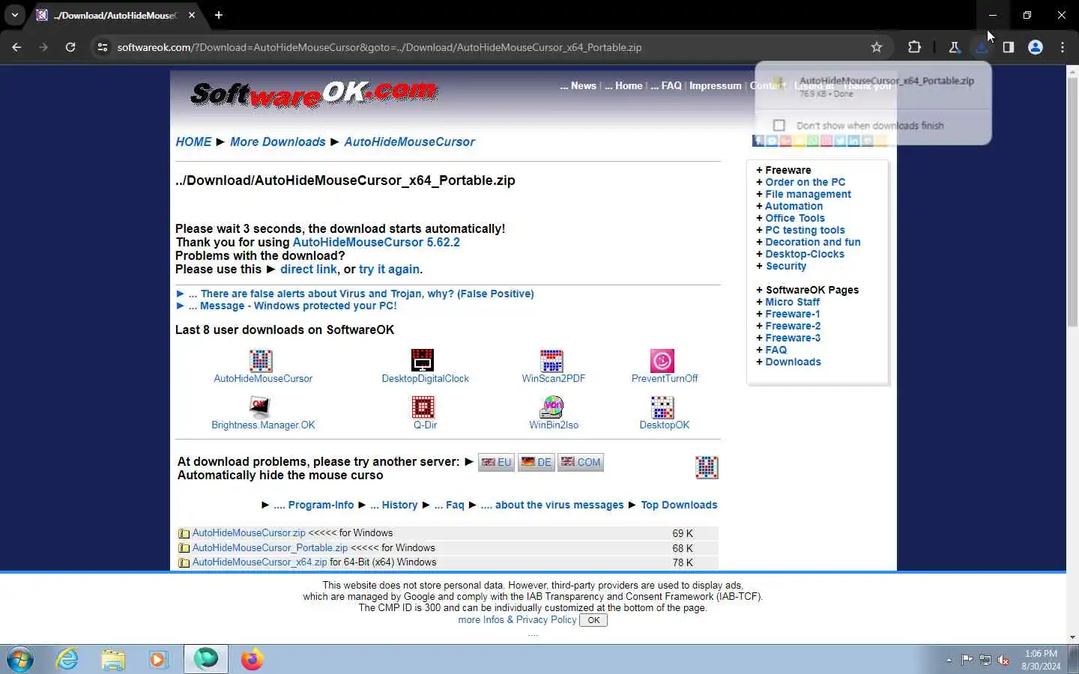1079x674 pixels.
Task: Check 'Don't show when downloads finish'
Action: click(x=779, y=125)
